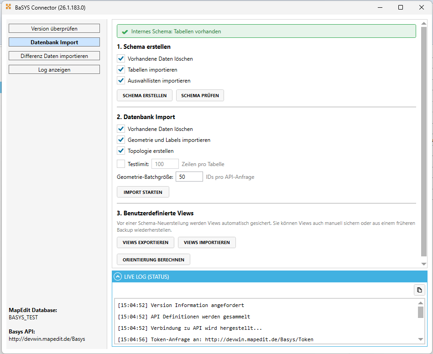Click the '2. Datenbank Import' heading
Image resolution: width=433 pixels, height=354 pixels.
click(146, 117)
